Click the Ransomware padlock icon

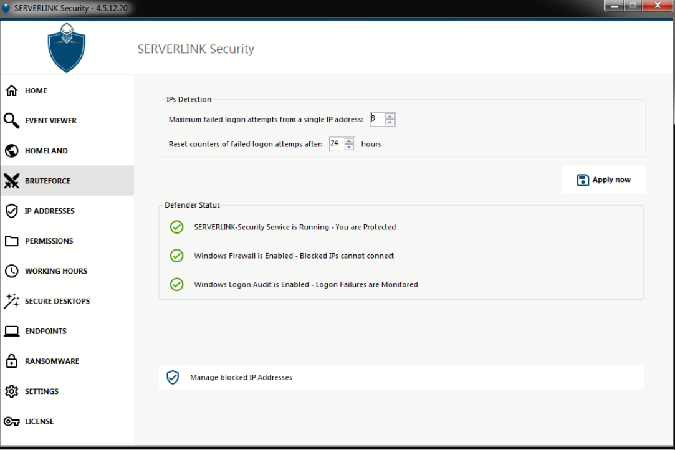click(x=11, y=361)
